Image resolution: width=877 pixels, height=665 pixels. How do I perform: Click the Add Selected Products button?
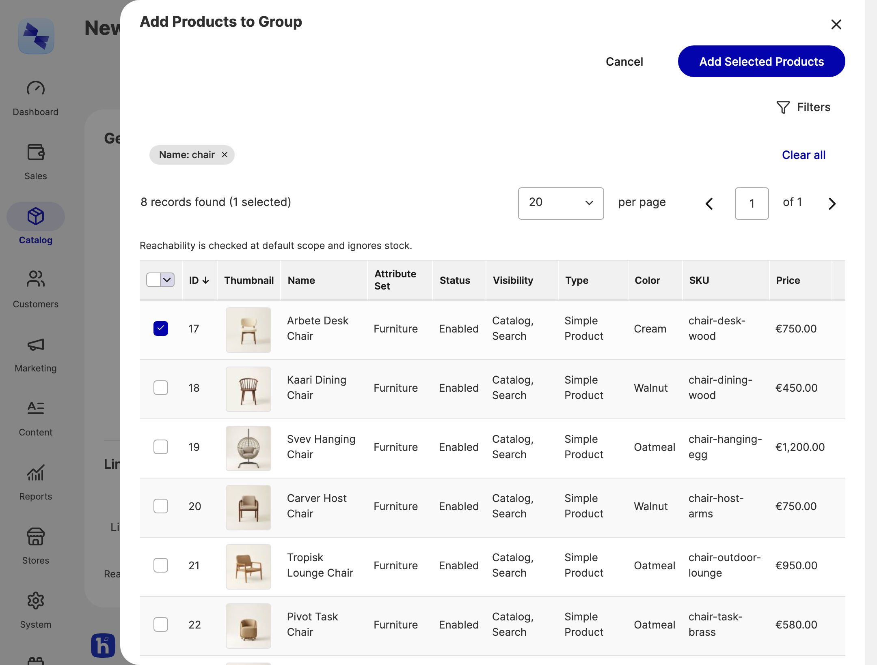(x=761, y=61)
